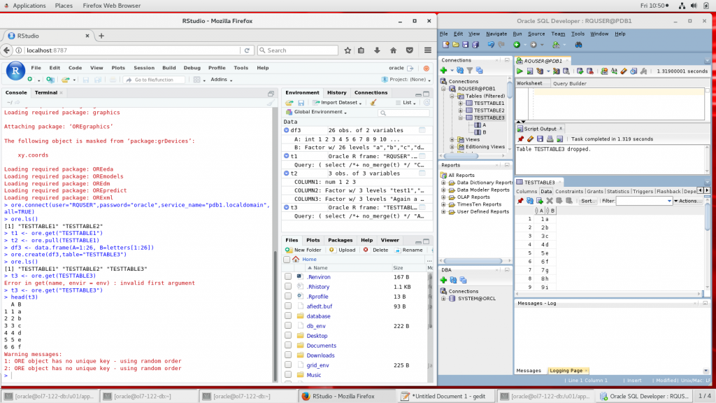Create new file in RStudio toolbar
The width and height of the screenshot is (716, 403).
(x=30, y=80)
